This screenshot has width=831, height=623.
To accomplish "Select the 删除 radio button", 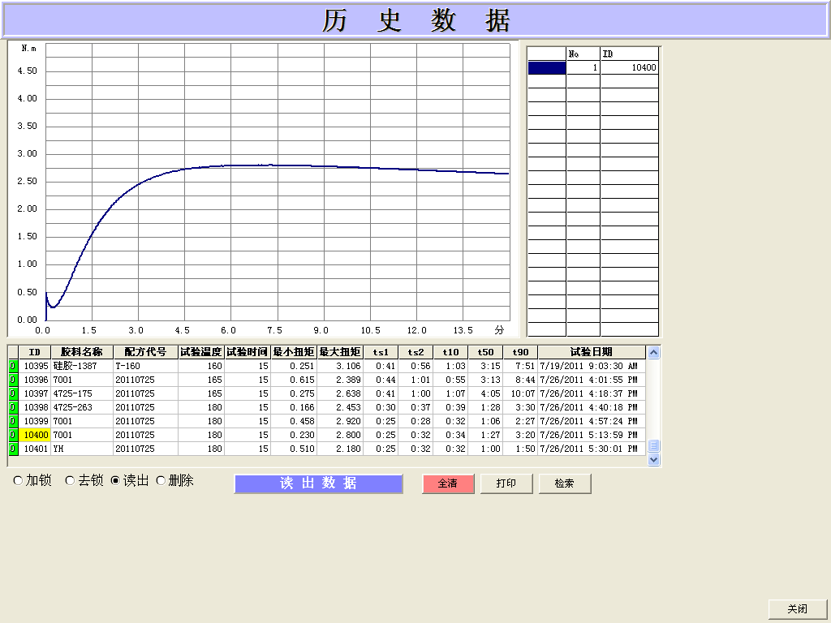I will click(161, 481).
